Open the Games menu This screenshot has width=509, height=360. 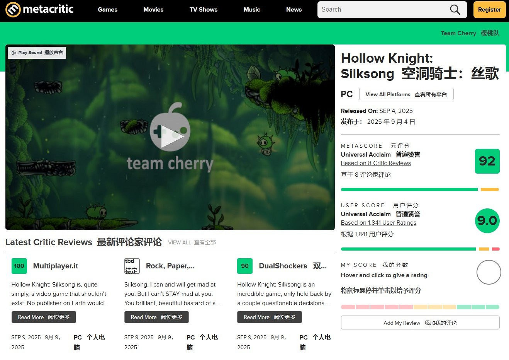[107, 10]
